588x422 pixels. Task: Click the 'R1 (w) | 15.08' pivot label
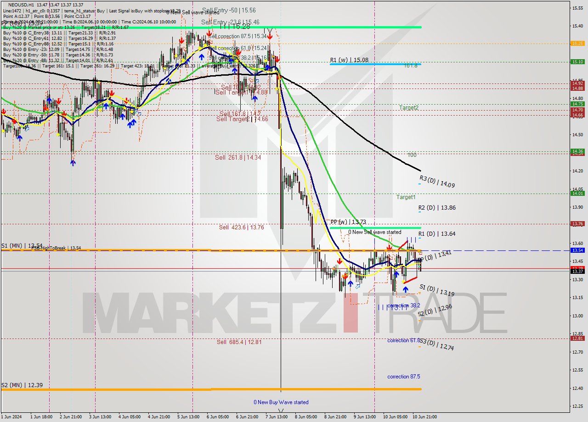(349, 60)
